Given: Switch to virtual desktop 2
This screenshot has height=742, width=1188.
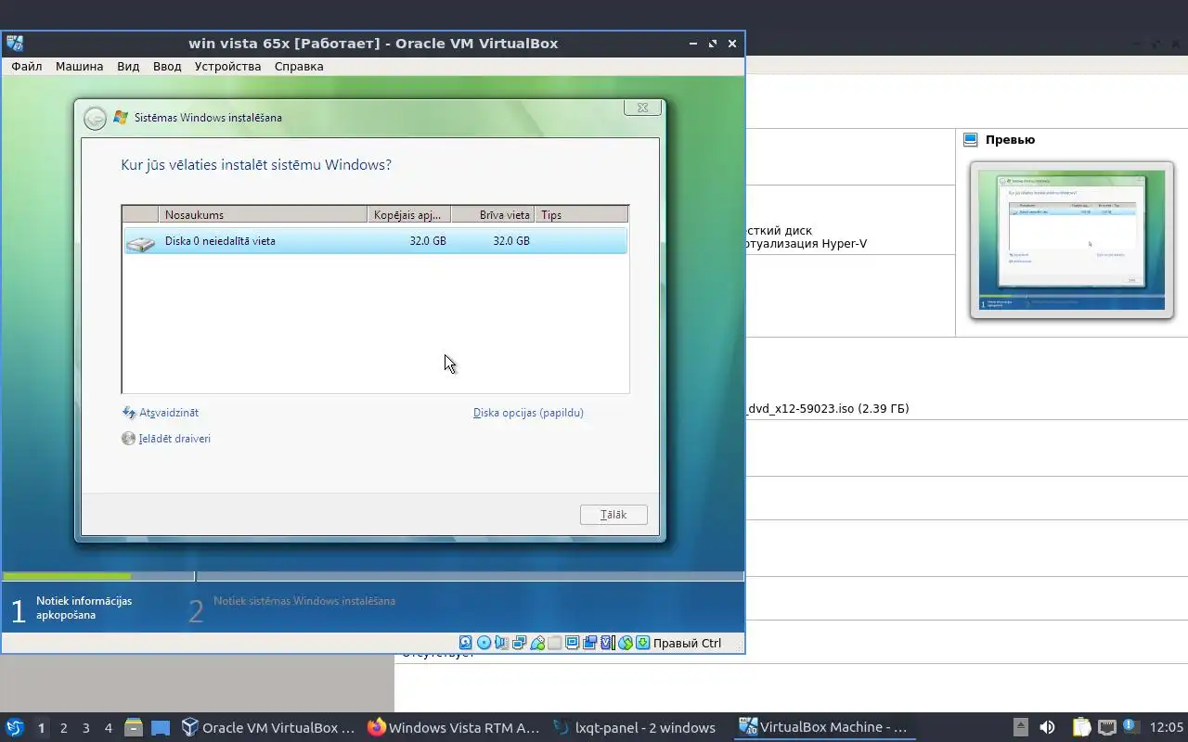Looking at the screenshot, I should (63, 728).
